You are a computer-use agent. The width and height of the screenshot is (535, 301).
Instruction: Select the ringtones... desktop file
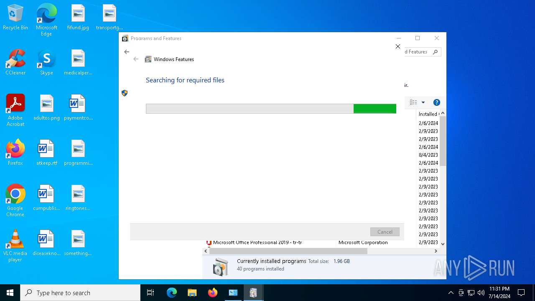tap(78, 198)
